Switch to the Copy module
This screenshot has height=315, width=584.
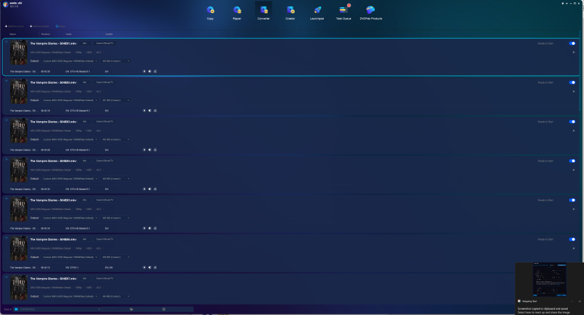pyautogui.click(x=210, y=12)
